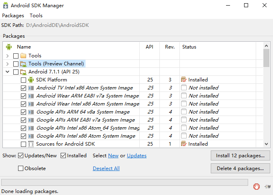Expand the Tools (Preview Channel) node

(x=8, y=64)
